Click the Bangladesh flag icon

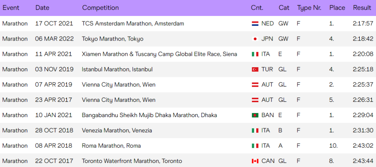pos(255,115)
